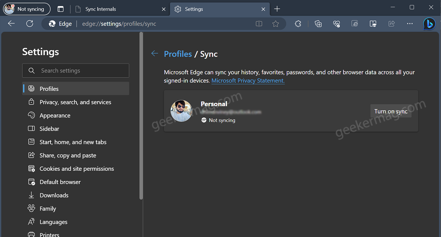441x237 pixels.
Task: Click the Search settings field
Action: click(76, 71)
